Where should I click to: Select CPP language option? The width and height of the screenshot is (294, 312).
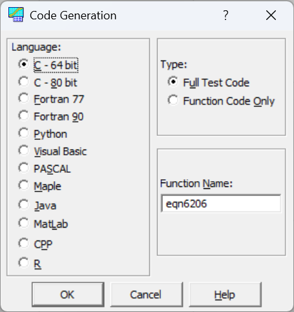36,244
